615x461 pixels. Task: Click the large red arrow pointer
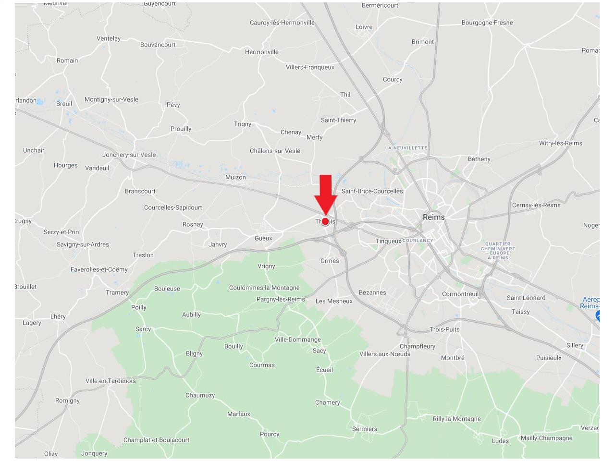point(326,194)
